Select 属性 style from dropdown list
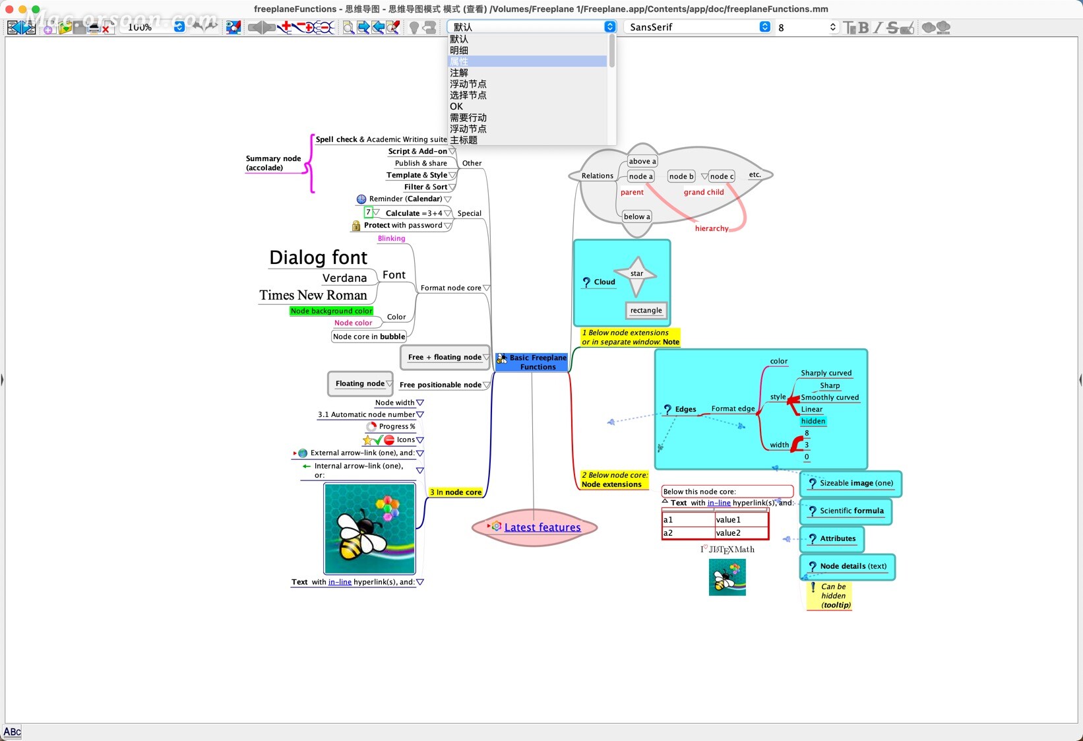 pyautogui.click(x=527, y=61)
